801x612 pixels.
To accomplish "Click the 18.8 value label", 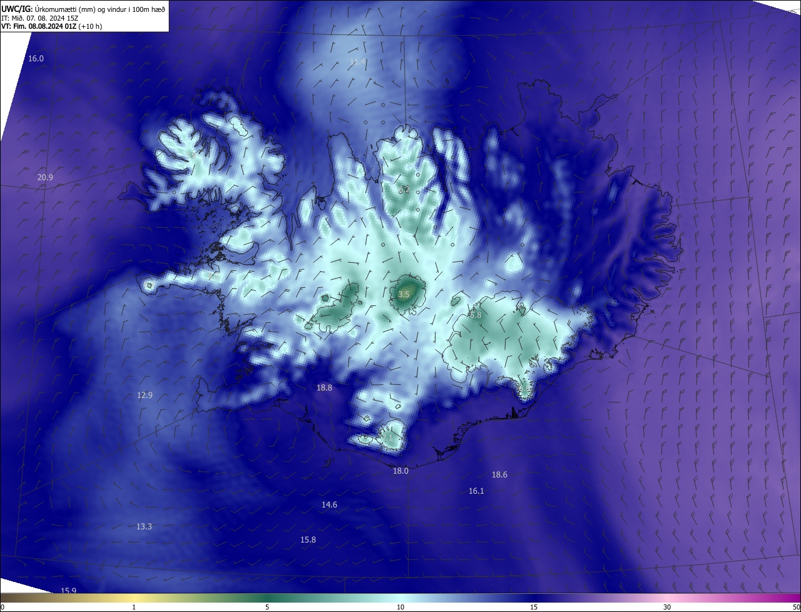I will (x=324, y=388).
